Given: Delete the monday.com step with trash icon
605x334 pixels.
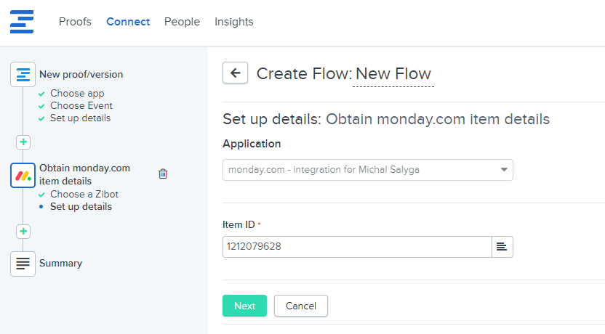Looking at the screenshot, I should (163, 174).
